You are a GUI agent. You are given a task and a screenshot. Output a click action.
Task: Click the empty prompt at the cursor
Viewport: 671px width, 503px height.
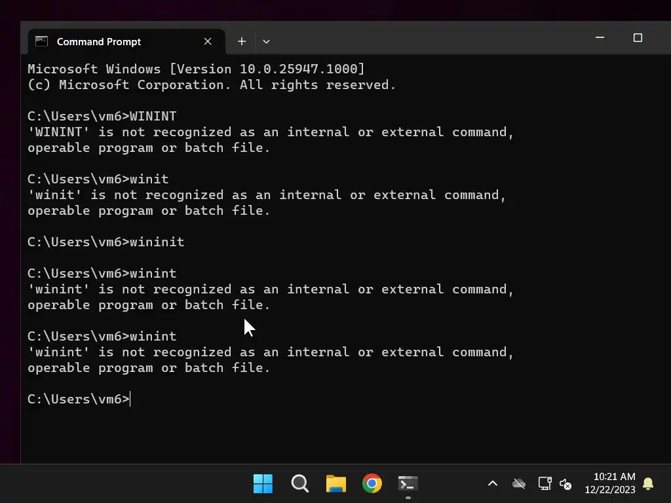tap(79, 399)
